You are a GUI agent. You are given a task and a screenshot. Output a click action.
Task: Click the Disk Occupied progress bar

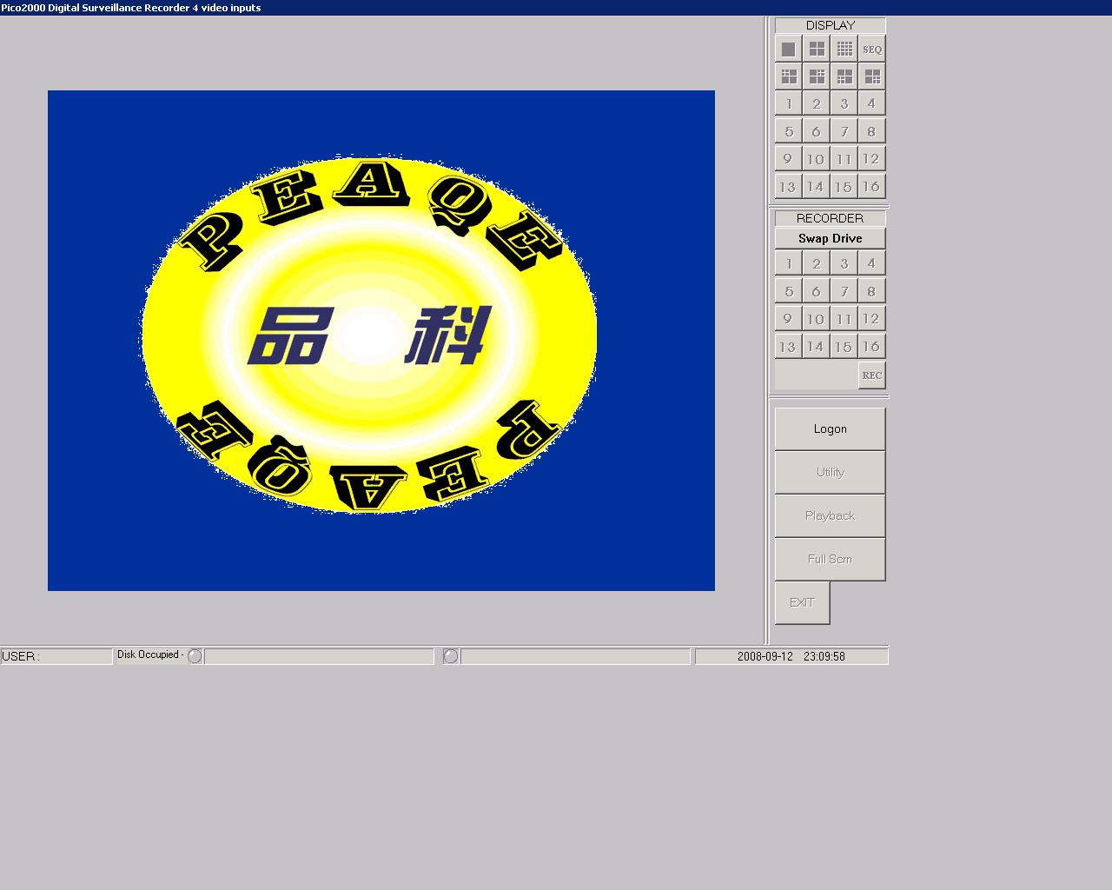(x=319, y=656)
